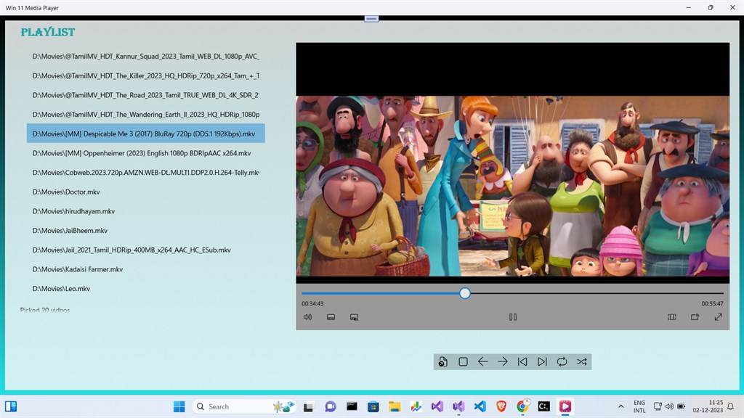Open Brave browser from the taskbar

[x=501, y=406]
